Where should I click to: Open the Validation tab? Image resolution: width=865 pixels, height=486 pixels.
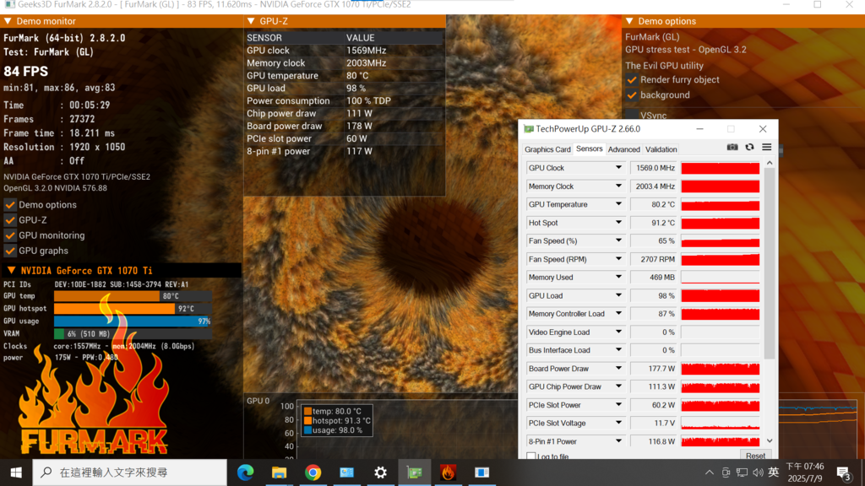(x=661, y=149)
